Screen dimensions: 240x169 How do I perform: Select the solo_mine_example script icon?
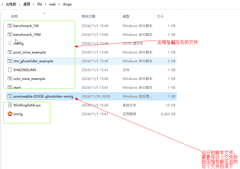pyautogui.click(x=10, y=79)
